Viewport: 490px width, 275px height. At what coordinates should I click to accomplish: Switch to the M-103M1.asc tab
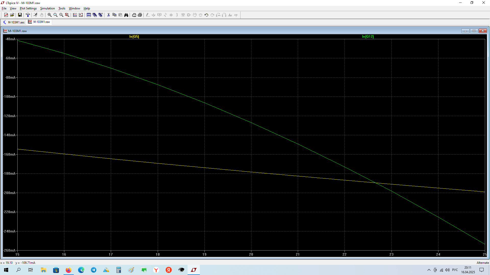tap(14, 22)
